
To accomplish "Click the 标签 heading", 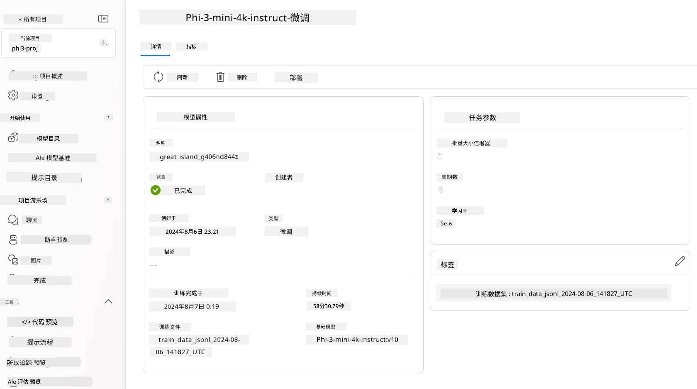I will [x=447, y=264].
